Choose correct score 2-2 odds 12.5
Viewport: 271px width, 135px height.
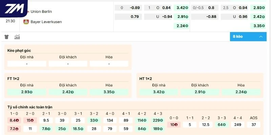205,125
